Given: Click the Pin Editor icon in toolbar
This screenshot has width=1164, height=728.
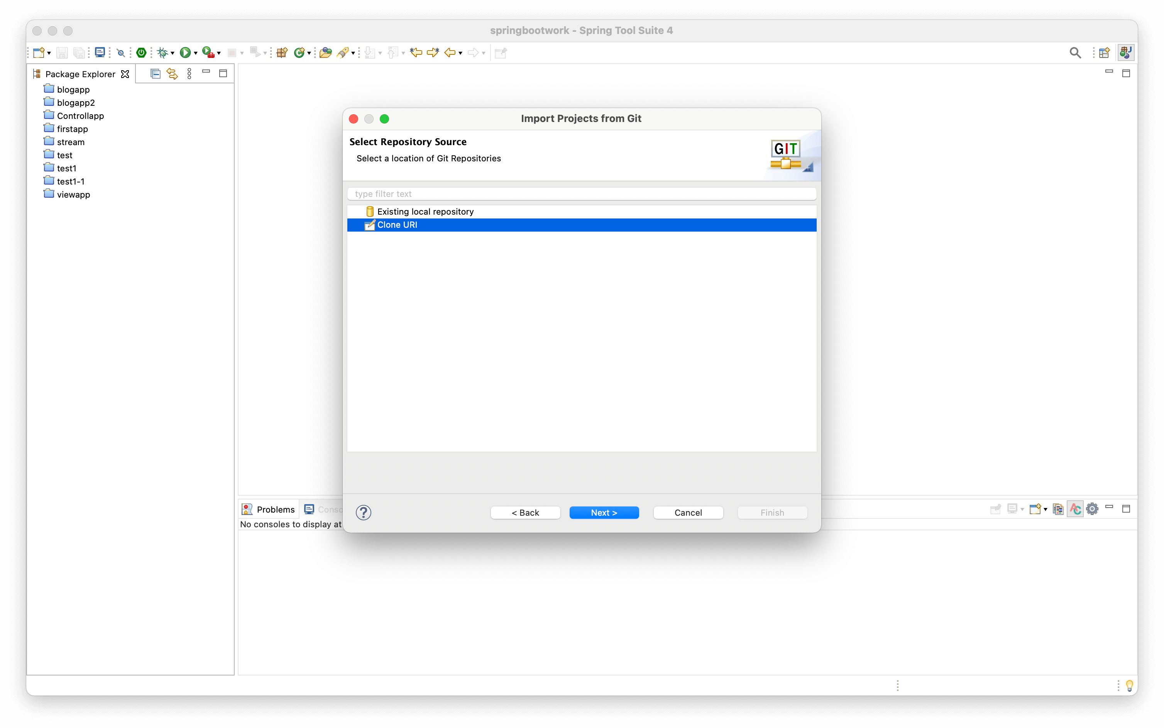Looking at the screenshot, I should pos(501,52).
